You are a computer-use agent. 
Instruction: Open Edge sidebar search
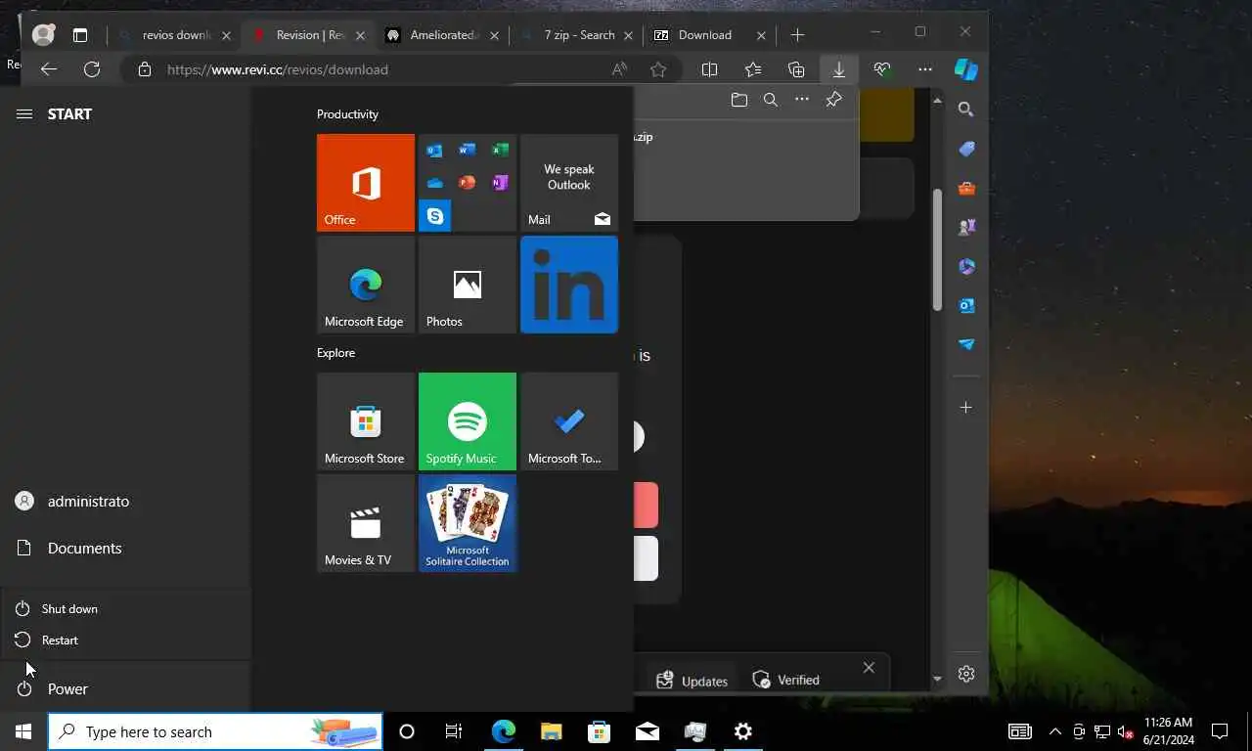click(x=966, y=110)
